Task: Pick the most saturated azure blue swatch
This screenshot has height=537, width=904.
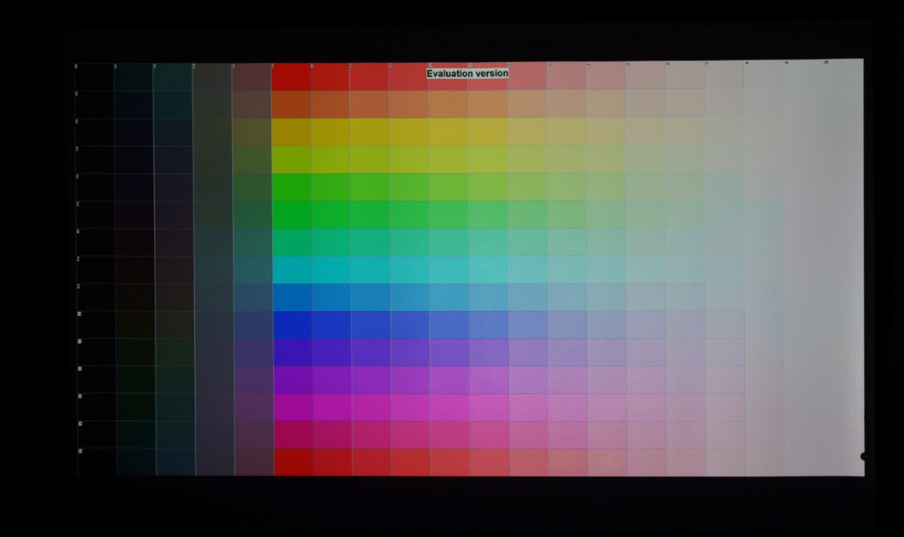Action: pos(290,297)
